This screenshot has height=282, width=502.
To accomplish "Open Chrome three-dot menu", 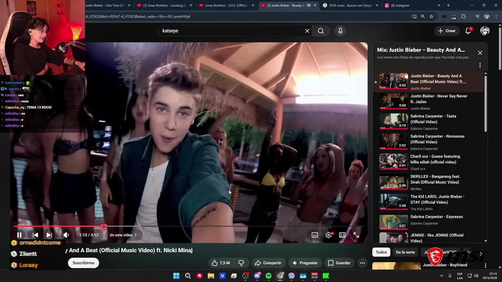I will pos(497,16).
